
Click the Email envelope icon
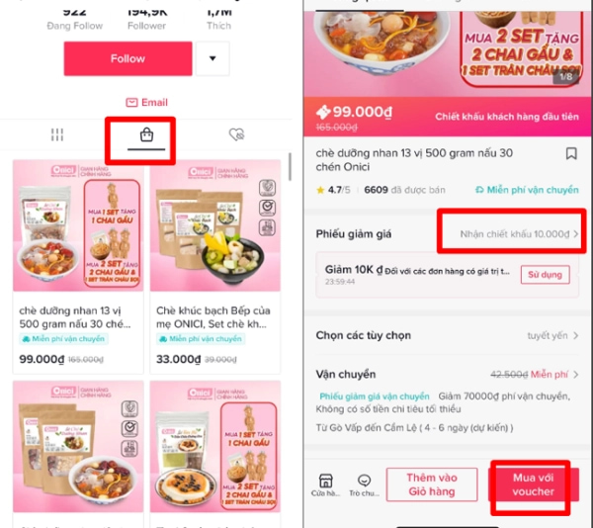131,103
